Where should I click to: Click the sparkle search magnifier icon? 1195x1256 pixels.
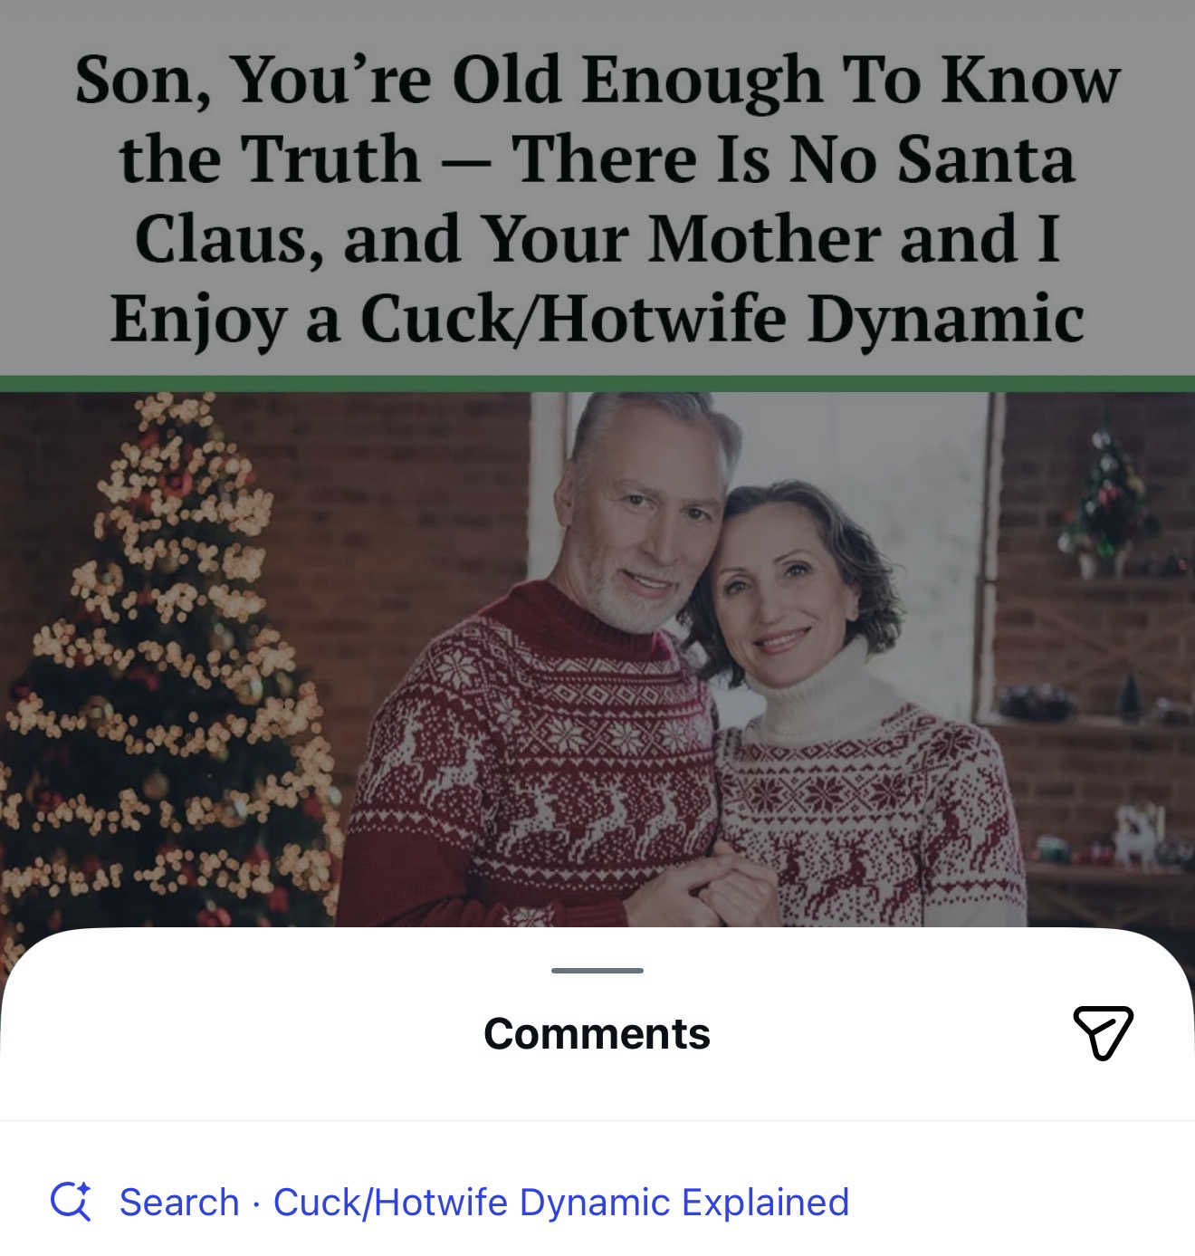[71, 1203]
